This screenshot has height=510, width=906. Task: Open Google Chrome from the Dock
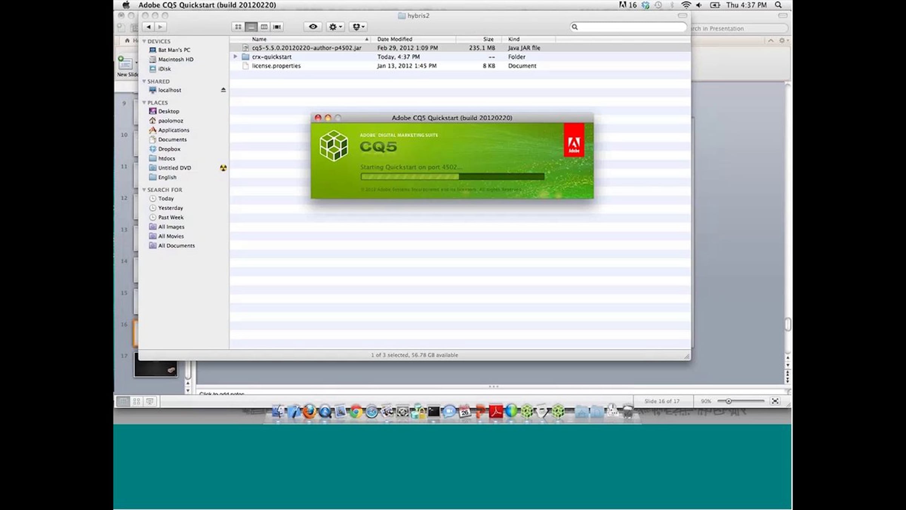356,411
